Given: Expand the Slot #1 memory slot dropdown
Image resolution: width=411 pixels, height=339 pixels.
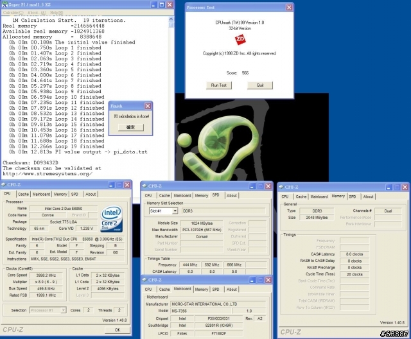Looking at the screenshot, I should (175, 211).
